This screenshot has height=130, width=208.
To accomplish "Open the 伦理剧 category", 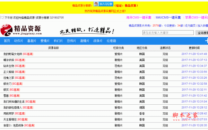I will 111,41.
